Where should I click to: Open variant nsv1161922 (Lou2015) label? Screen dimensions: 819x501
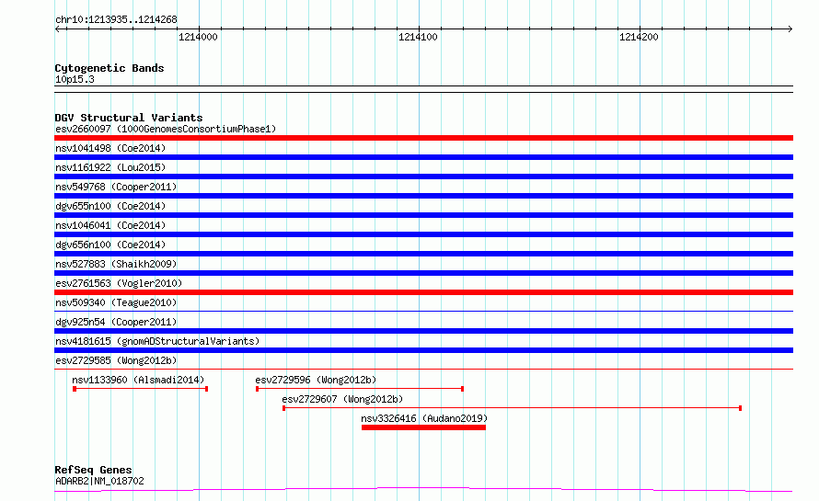(x=110, y=167)
